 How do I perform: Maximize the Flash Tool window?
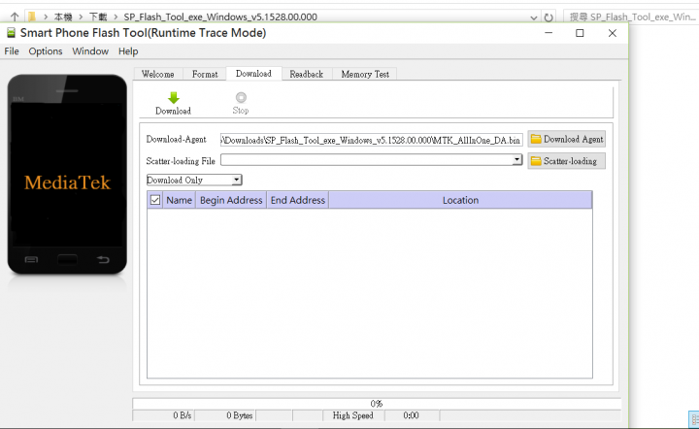coord(580,33)
